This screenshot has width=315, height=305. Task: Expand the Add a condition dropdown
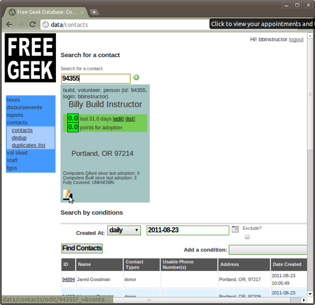(268, 250)
